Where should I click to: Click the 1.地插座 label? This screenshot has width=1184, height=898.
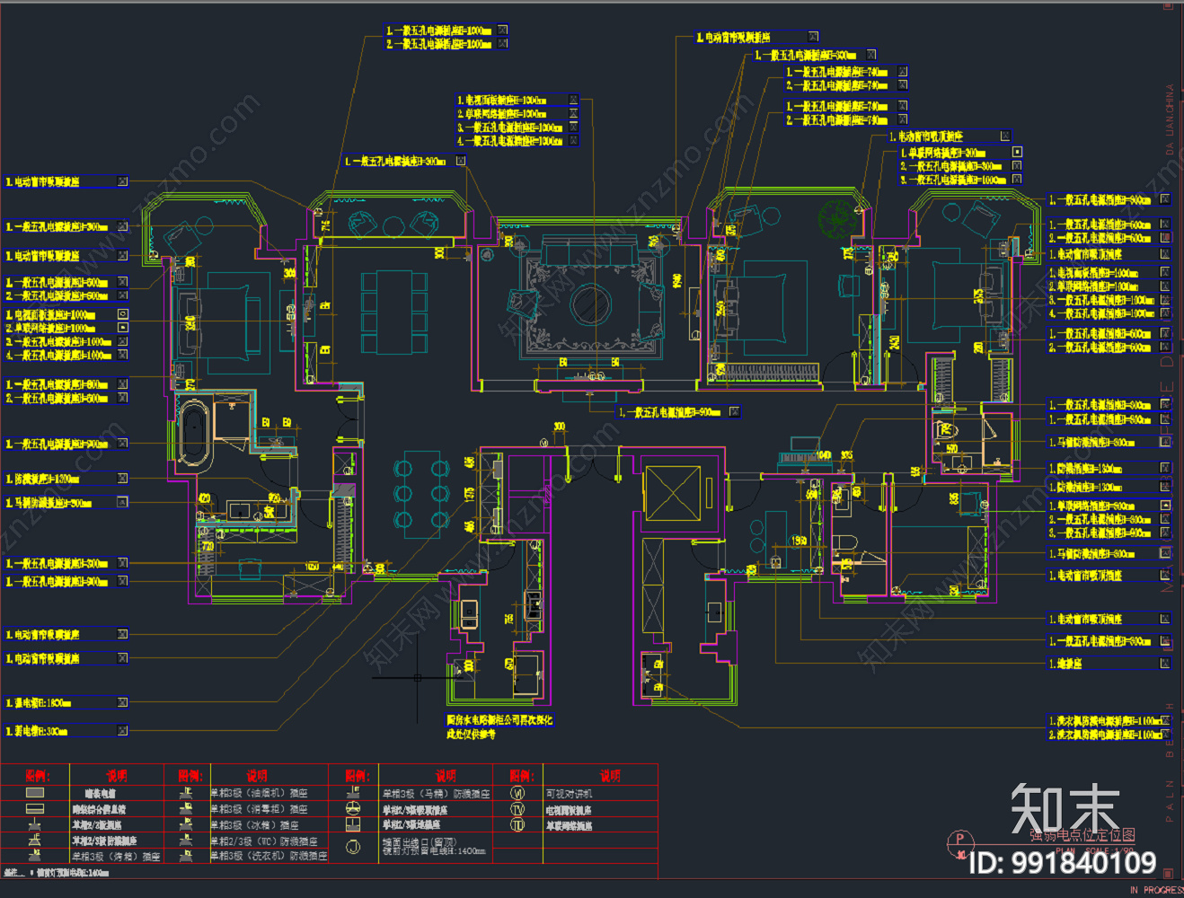point(1065,664)
